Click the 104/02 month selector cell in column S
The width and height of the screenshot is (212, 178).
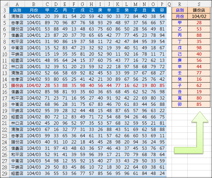[x=199, y=16]
